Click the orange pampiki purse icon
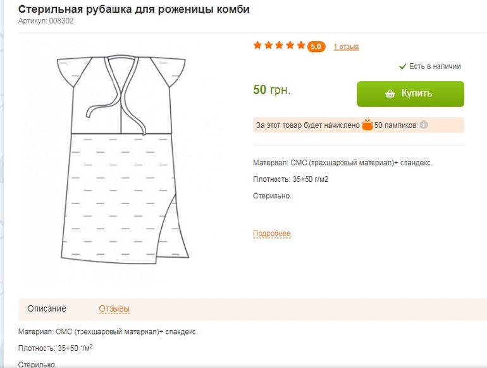The width and height of the screenshot is (487, 368). (367, 125)
